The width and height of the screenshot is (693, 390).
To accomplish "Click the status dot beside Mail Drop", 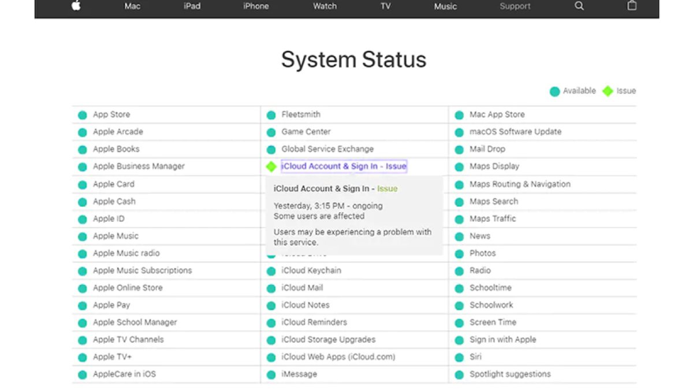I will pyautogui.click(x=459, y=150).
